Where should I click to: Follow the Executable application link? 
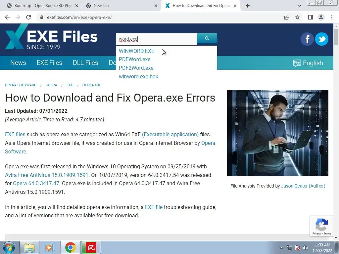170,134
